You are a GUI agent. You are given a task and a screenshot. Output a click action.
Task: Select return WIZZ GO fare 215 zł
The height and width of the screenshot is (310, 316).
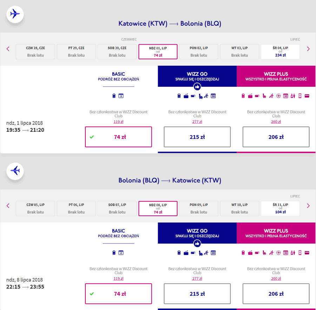click(x=197, y=294)
